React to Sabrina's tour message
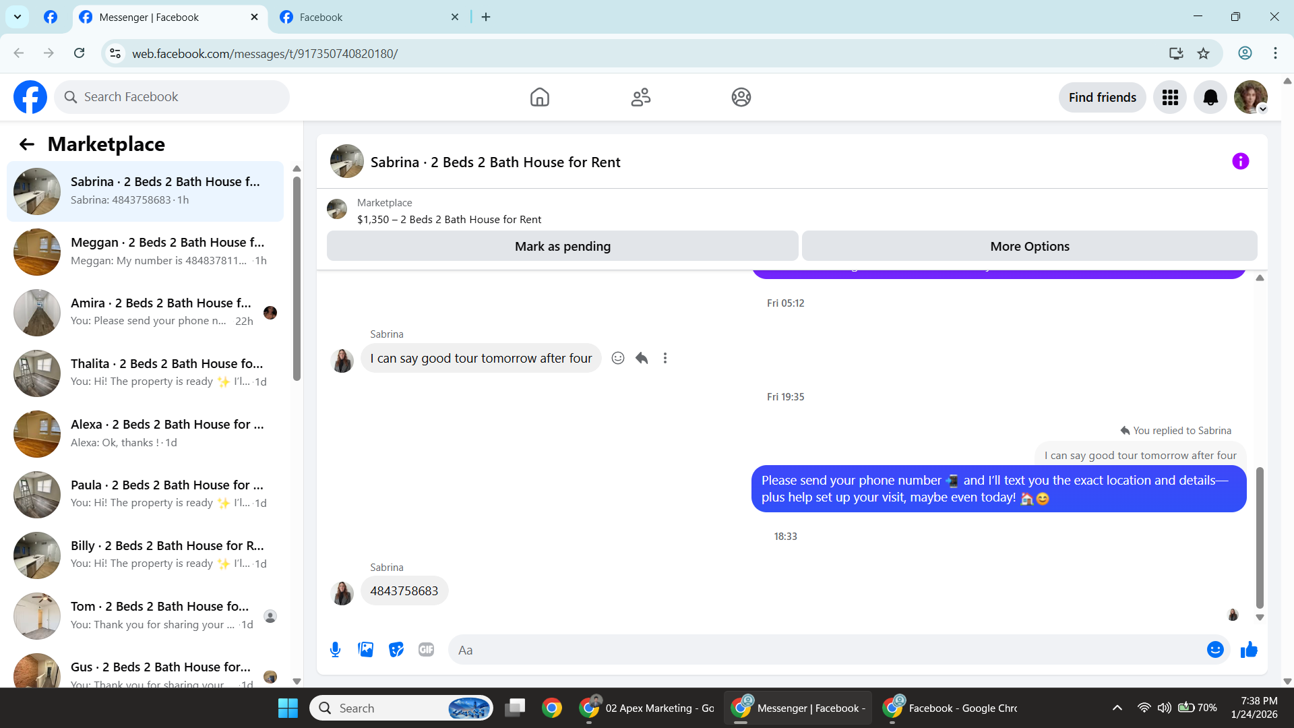Image resolution: width=1294 pixels, height=728 pixels. (x=617, y=359)
